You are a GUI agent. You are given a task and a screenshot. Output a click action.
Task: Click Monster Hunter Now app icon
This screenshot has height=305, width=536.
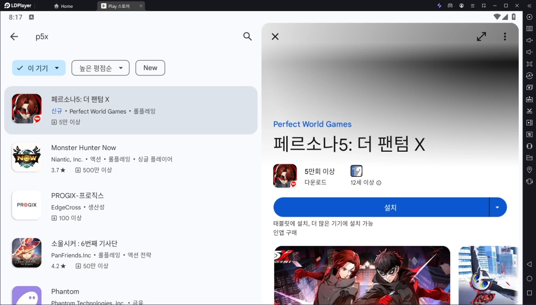click(27, 157)
